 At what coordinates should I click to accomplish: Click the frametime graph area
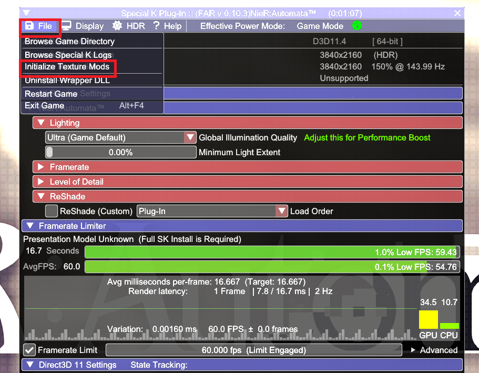(x=220, y=308)
